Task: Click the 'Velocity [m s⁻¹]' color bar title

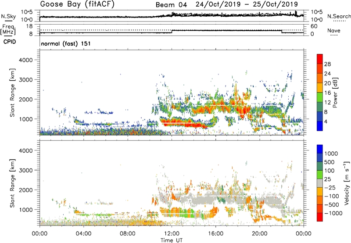Action: (347, 183)
